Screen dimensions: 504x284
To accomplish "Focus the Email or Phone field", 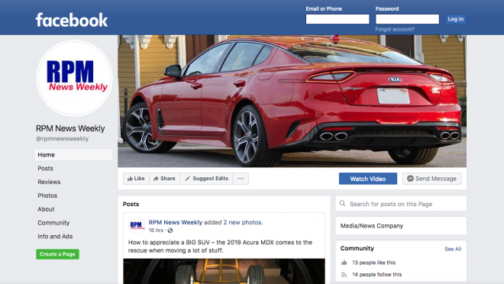I will [338, 19].
